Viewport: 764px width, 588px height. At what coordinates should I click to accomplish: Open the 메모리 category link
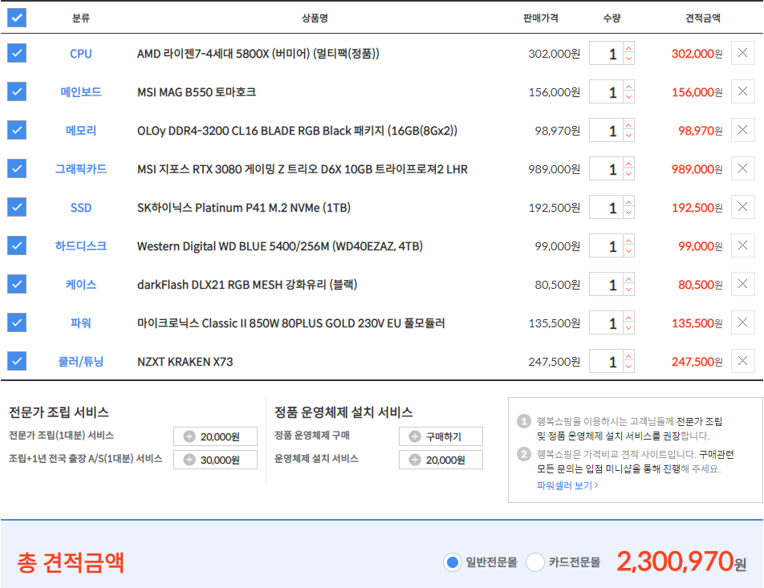pyautogui.click(x=81, y=131)
